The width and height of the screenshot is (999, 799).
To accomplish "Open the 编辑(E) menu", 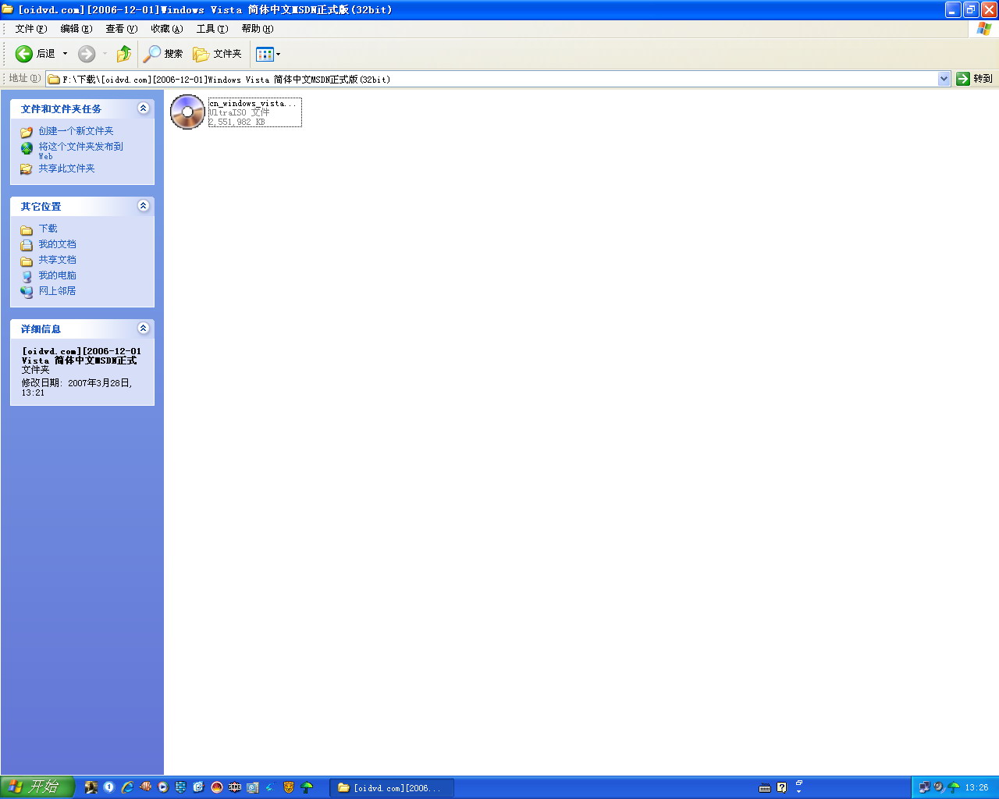I will coord(76,29).
